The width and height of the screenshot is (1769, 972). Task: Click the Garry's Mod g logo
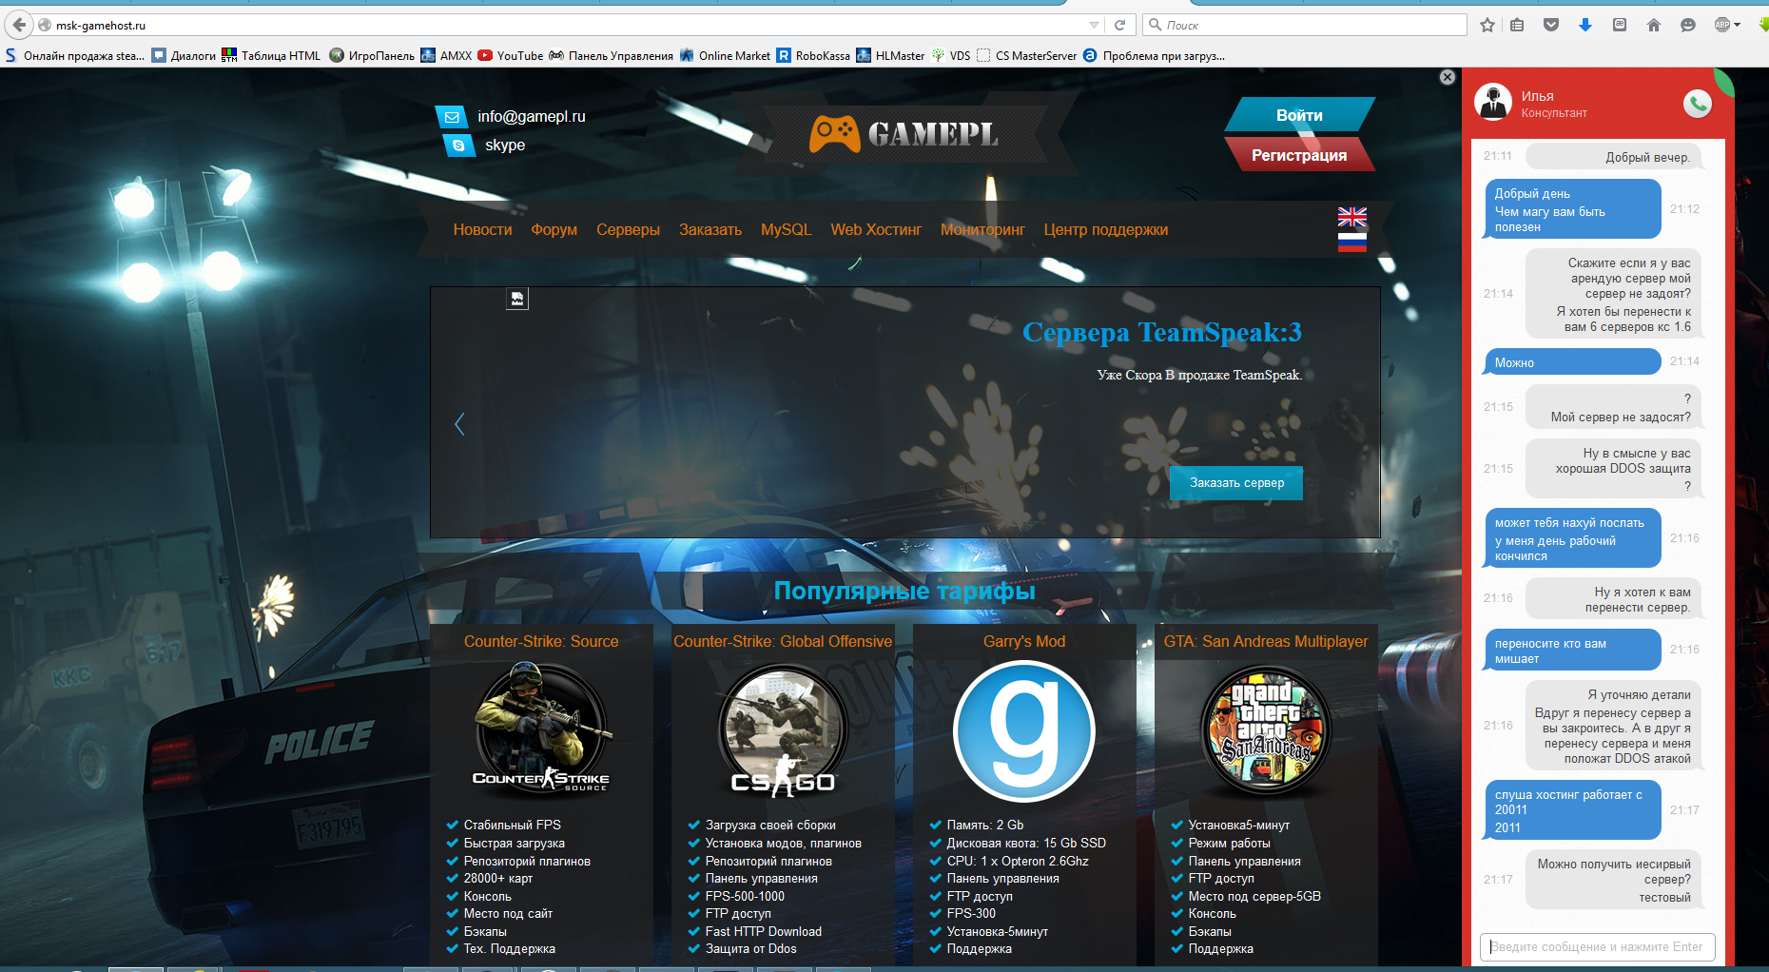tap(1024, 731)
